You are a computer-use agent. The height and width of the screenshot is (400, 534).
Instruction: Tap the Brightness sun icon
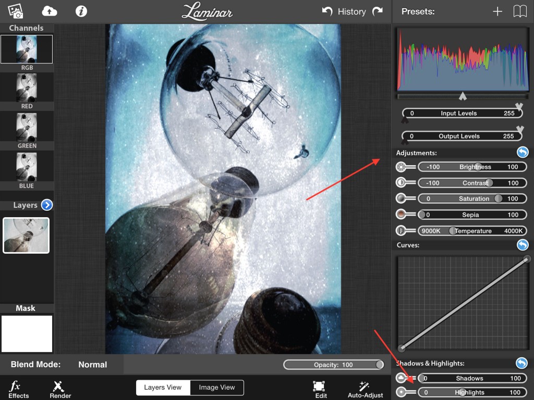(401, 167)
